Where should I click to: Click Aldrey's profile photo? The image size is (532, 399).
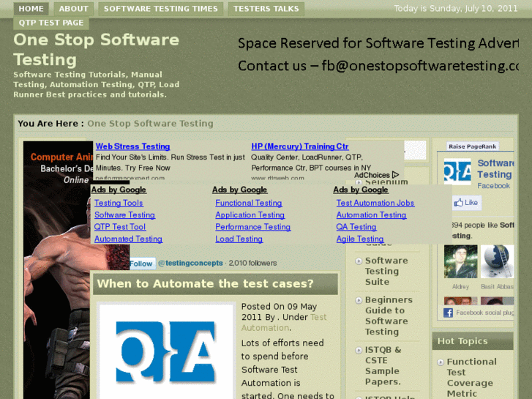click(460, 261)
